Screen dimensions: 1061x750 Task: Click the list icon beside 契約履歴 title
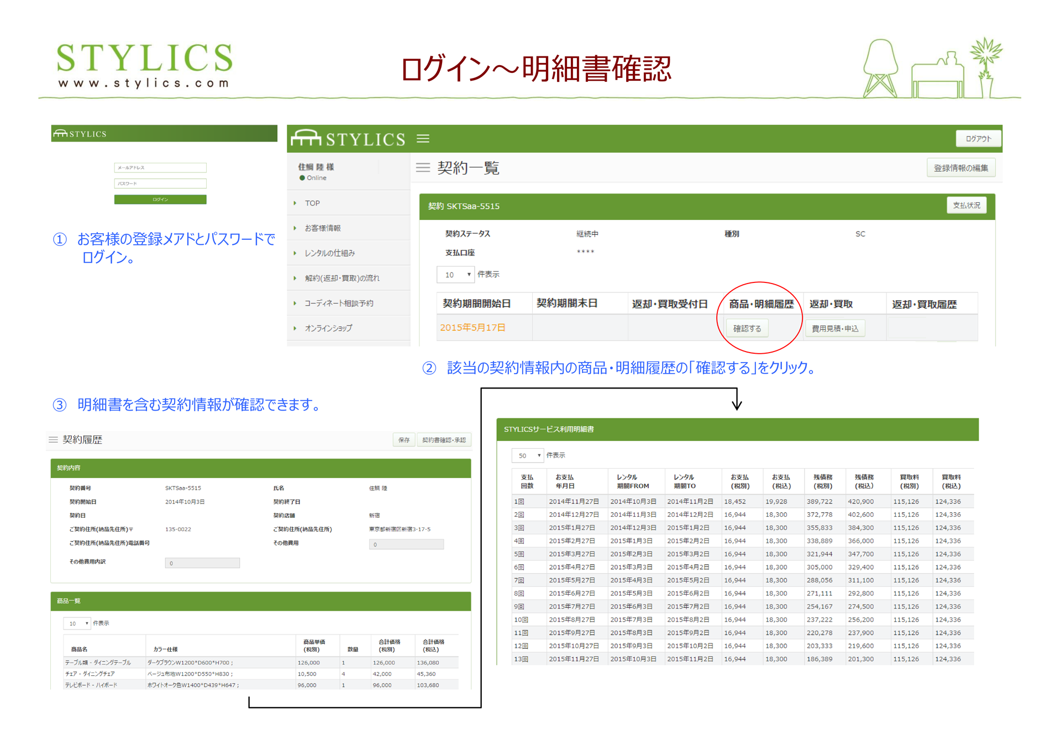(53, 440)
